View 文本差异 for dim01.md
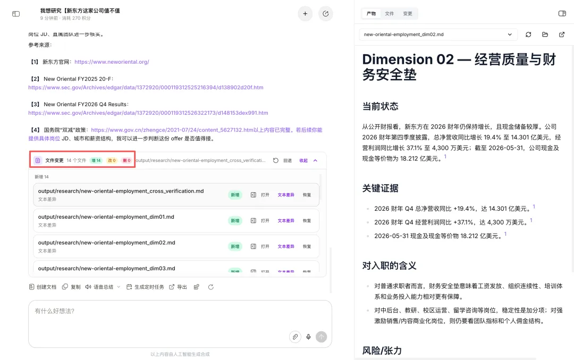The width and height of the screenshot is (574, 360). (x=286, y=220)
